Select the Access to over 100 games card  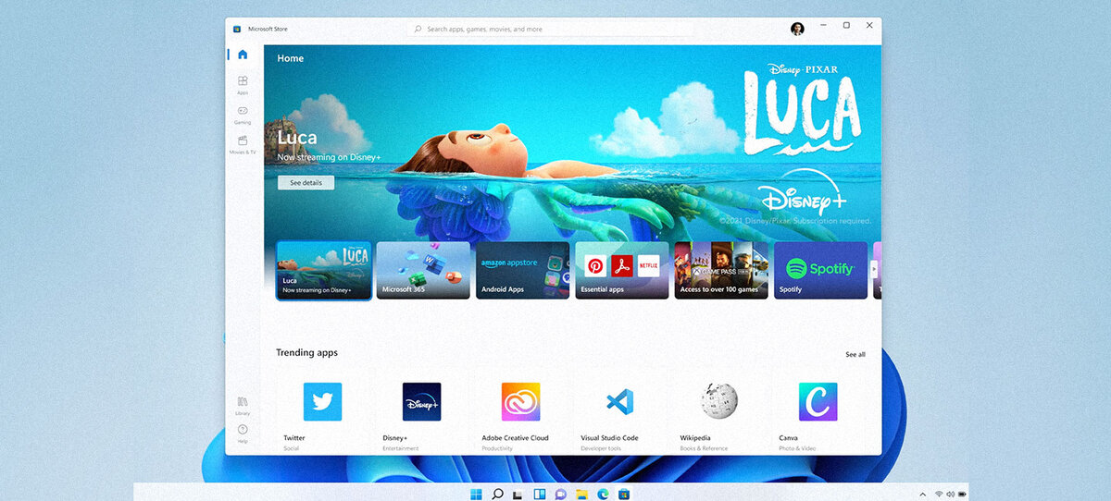pos(721,271)
